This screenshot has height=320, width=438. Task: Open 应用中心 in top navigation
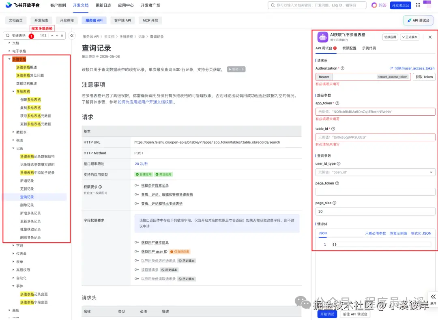click(126, 5)
